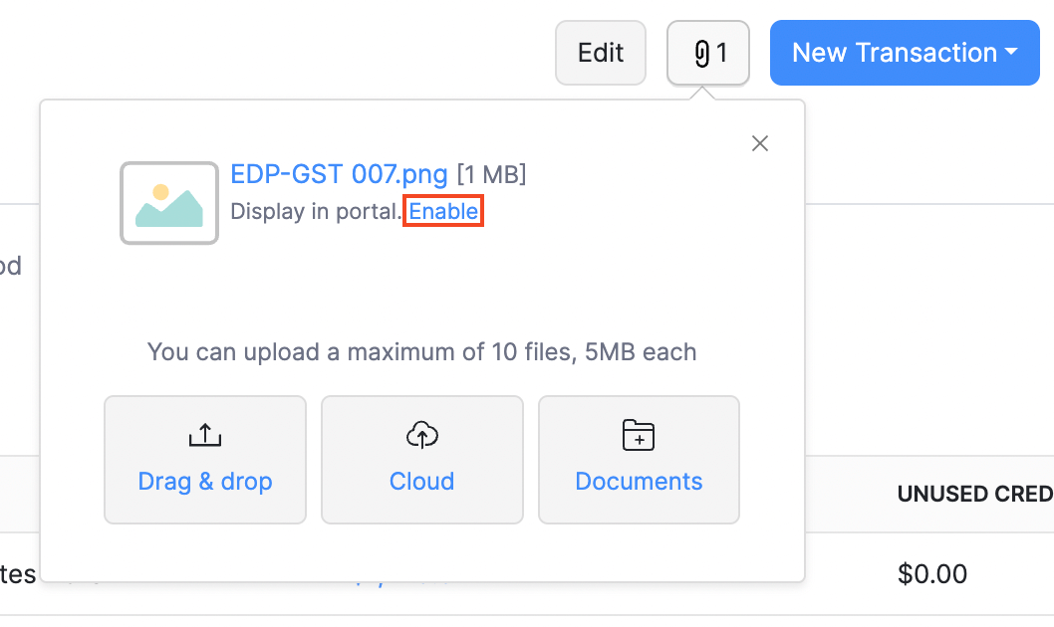Screen dimensions: 1054x627
Task: Click the maximum 10 files upload message
Action: [x=422, y=351]
